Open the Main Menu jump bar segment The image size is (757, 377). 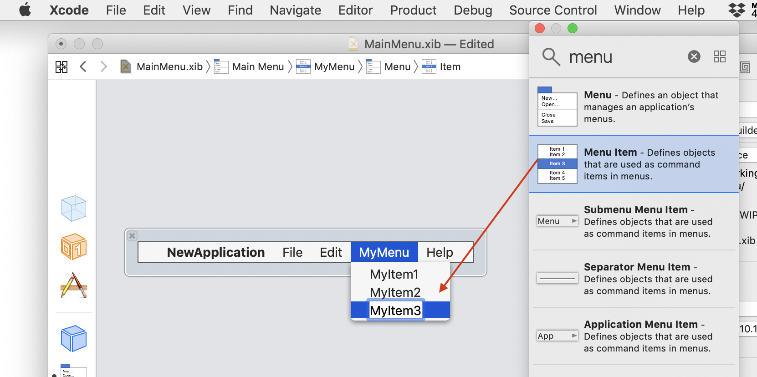point(258,67)
